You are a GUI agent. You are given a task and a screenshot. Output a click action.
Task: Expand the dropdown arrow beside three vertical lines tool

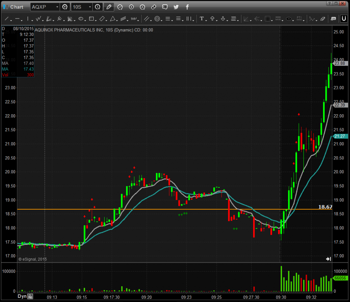(x=193, y=20)
